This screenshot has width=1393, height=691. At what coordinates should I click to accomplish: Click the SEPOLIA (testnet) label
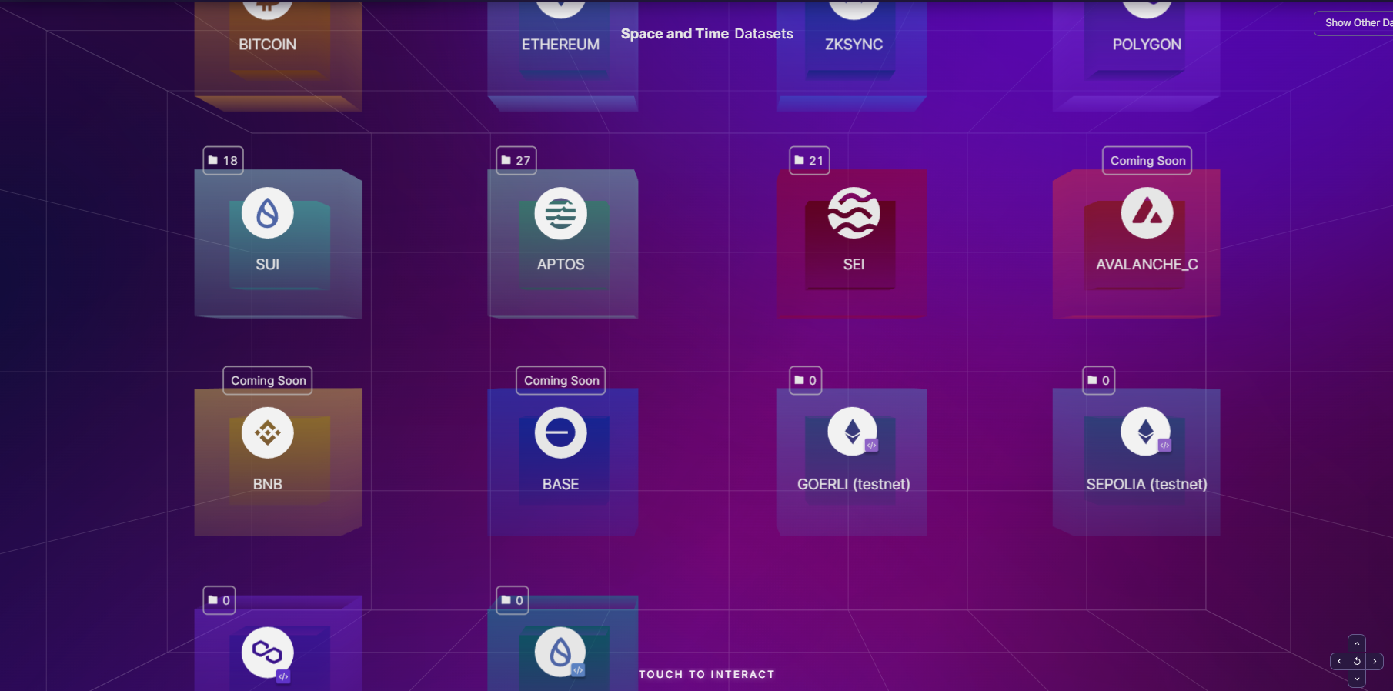pos(1147,484)
